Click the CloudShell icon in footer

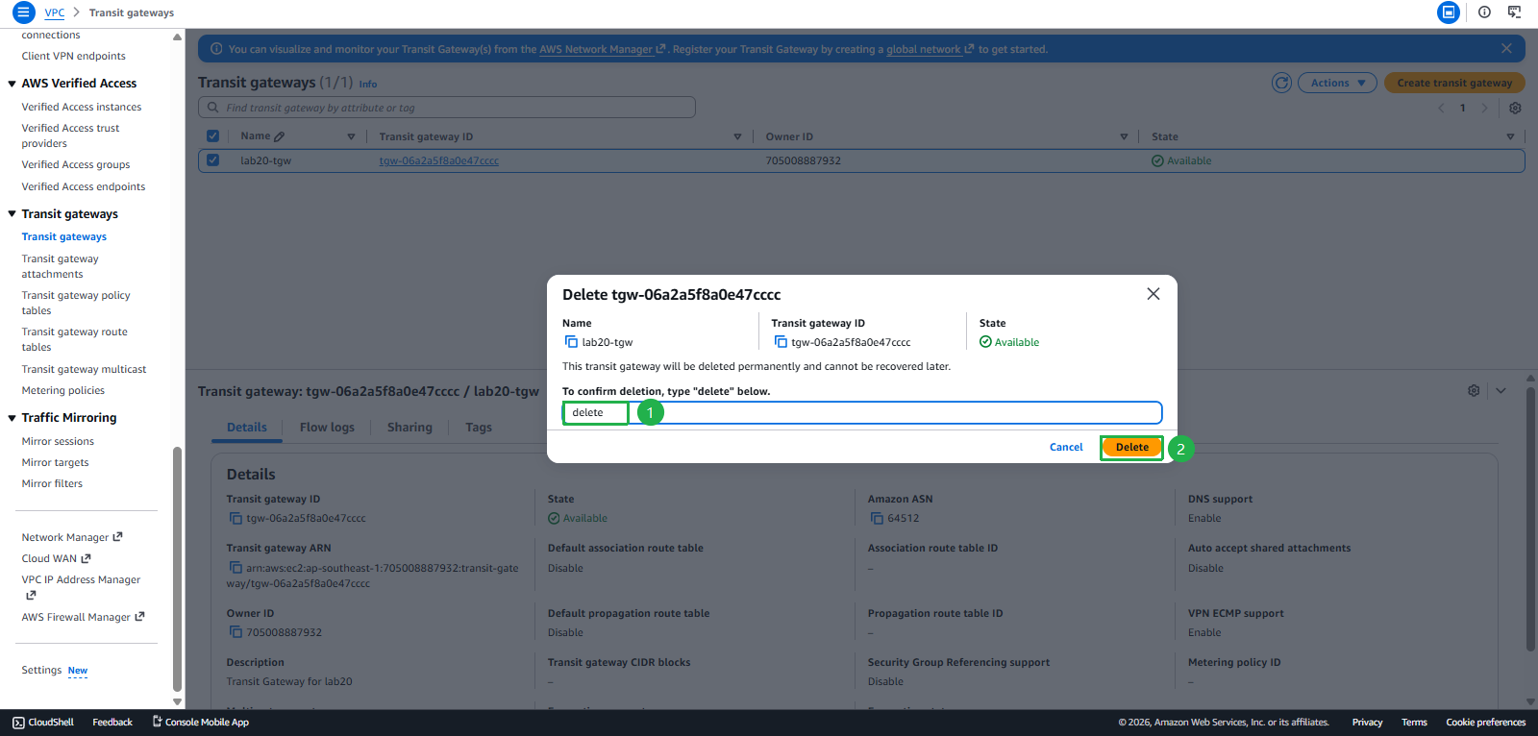pyautogui.click(x=18, y=723)
